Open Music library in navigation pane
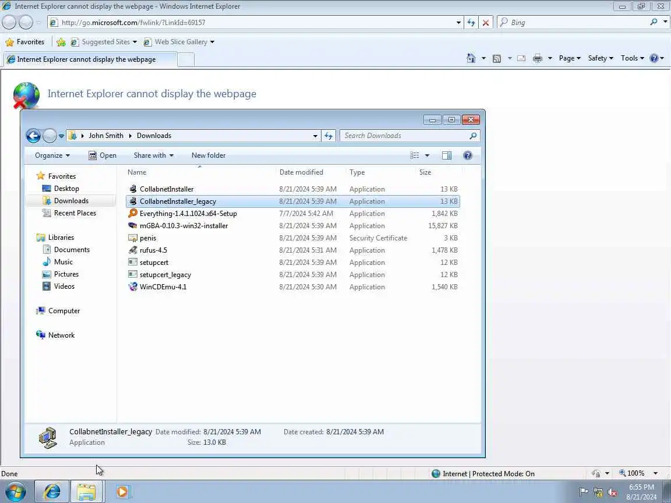This screenshot has width=671, height=503. pos(63,262)
